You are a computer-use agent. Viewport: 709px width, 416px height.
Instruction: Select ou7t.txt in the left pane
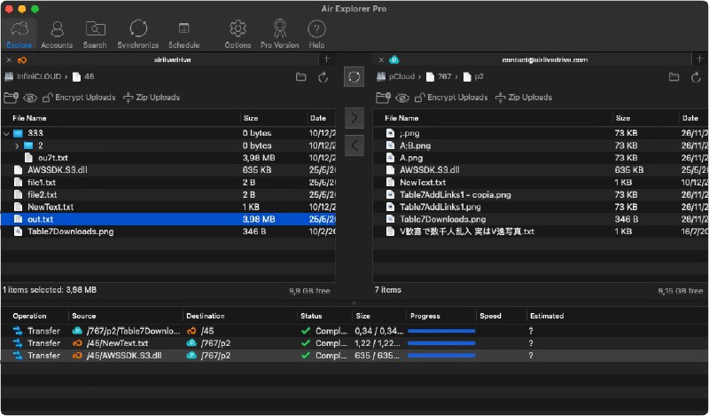click(168, 158)
